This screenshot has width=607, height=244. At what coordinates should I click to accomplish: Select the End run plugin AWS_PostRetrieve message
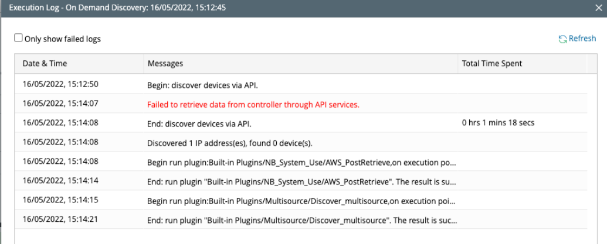click(x=301, y=183)
